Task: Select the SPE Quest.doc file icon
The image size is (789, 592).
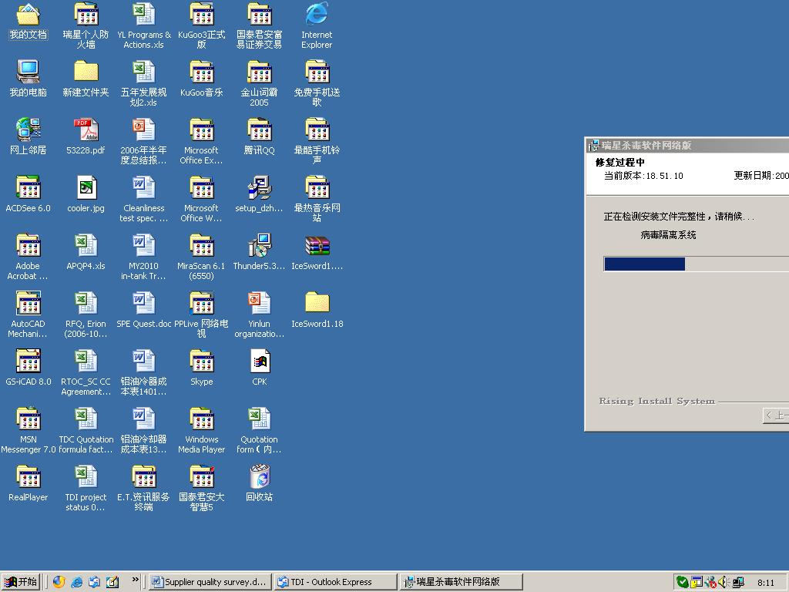Action: click(x=144, y=311)
